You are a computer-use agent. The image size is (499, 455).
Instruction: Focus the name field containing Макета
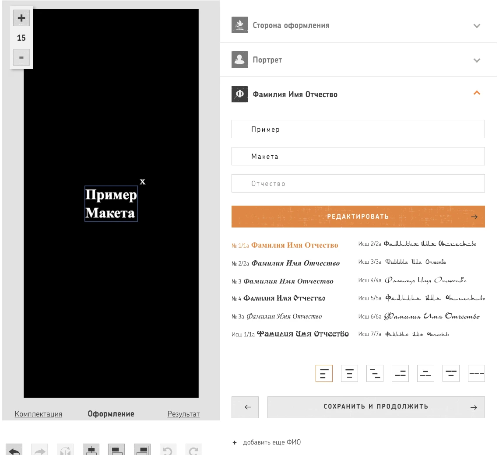click(x=358, y=156)
